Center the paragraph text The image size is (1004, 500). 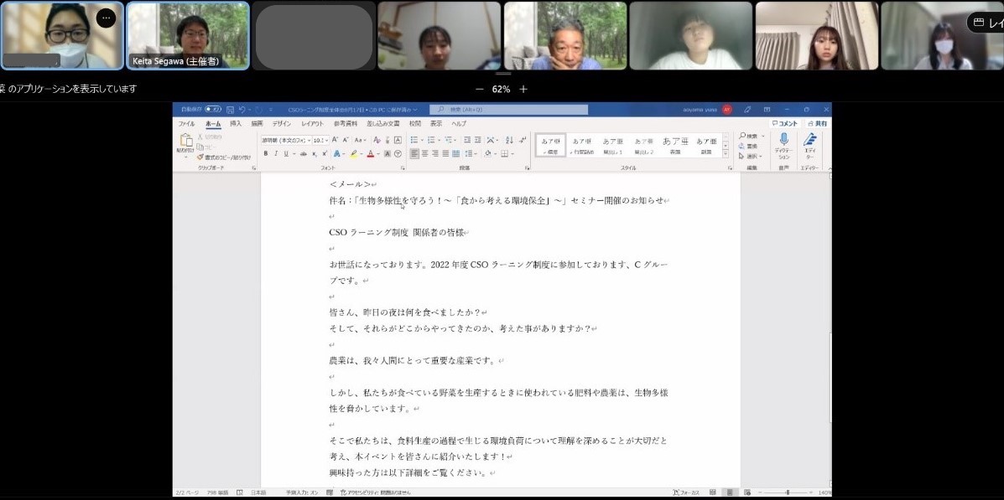pyautogui.click(x=425, y=153)
